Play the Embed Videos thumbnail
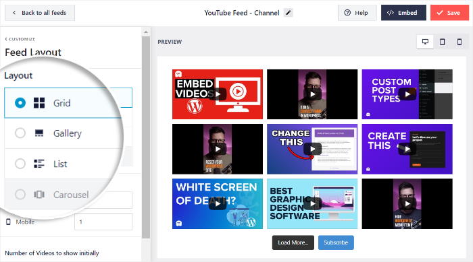 pyautogui.click(x=218, y=94)
